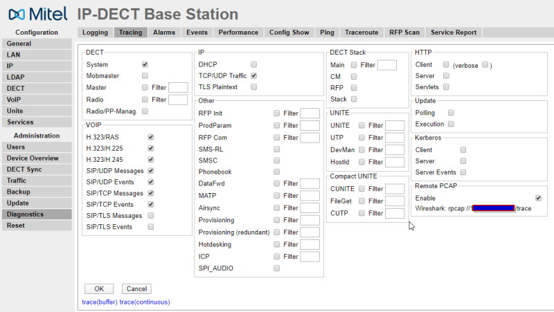The height and width of the screenshot is (312, 554).
Task: Open the Alarms tab
Action: tap(164, 33)
